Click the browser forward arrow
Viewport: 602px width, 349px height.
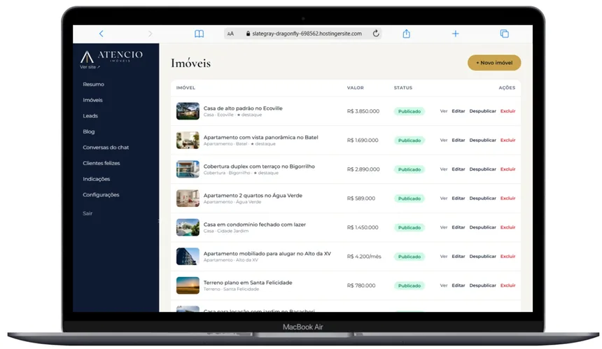click(150, 34)
